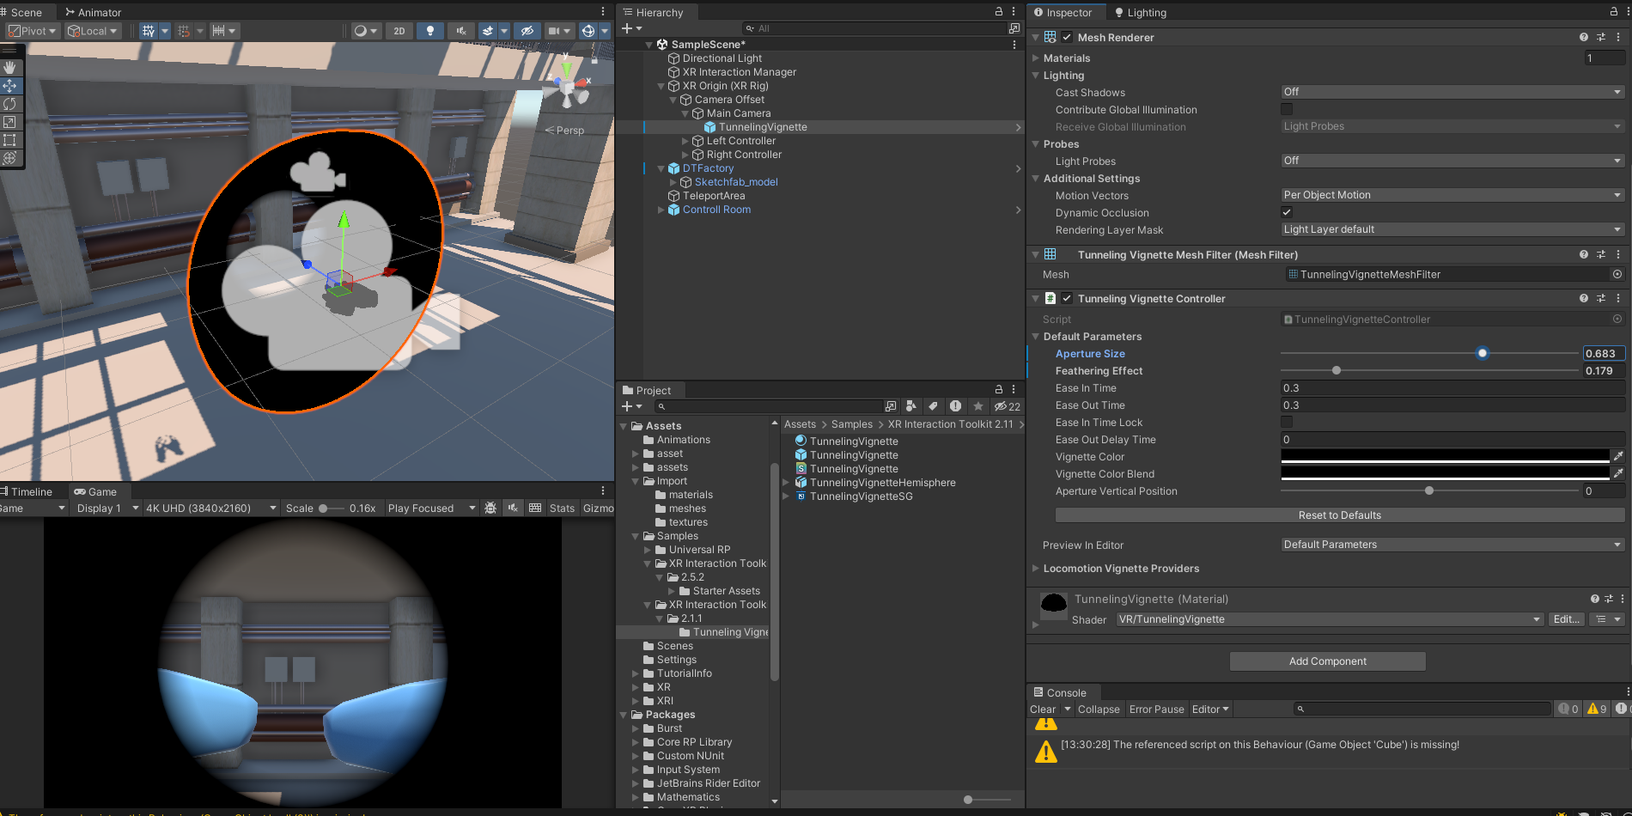Click Reset to Defaults button
The image size is (1632, 816).
1340,515
